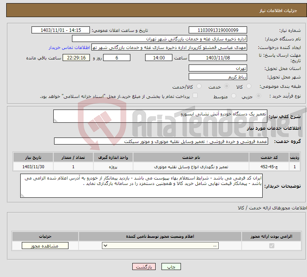This screenshot has width=307, height=277.
Task: Click the نام خدمت column header
Action: tap(191, 157)
